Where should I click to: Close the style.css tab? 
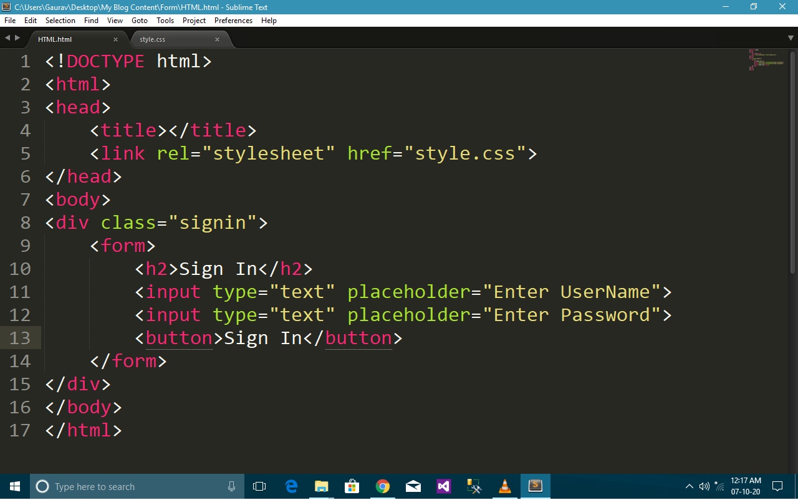(x=217, y=39)
